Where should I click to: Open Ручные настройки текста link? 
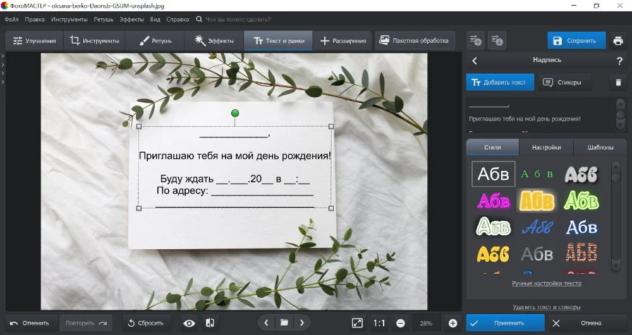[x=546, y=283]
